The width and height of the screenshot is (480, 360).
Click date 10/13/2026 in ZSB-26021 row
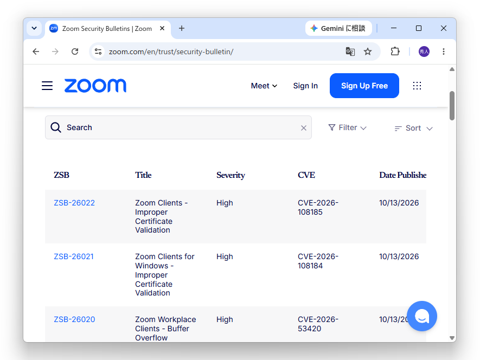click(x=399, y=256)
